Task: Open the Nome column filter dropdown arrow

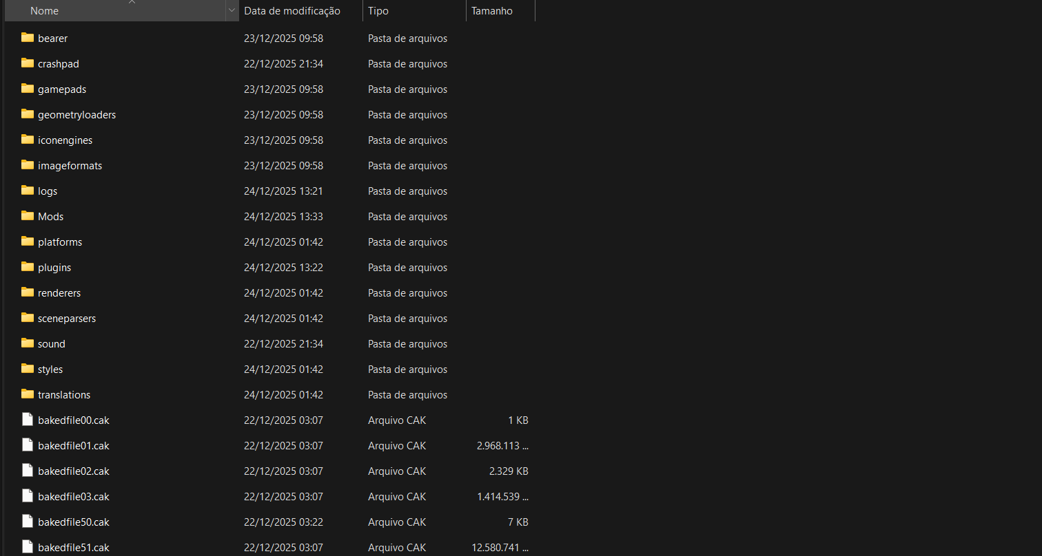Action: click(232, 11)
